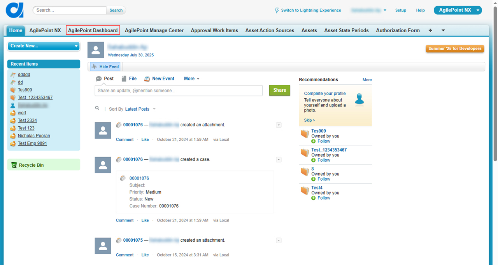Click the feed search magnifier icon
The height and width of the screenshot is (265, 498).
coord(97,108)
